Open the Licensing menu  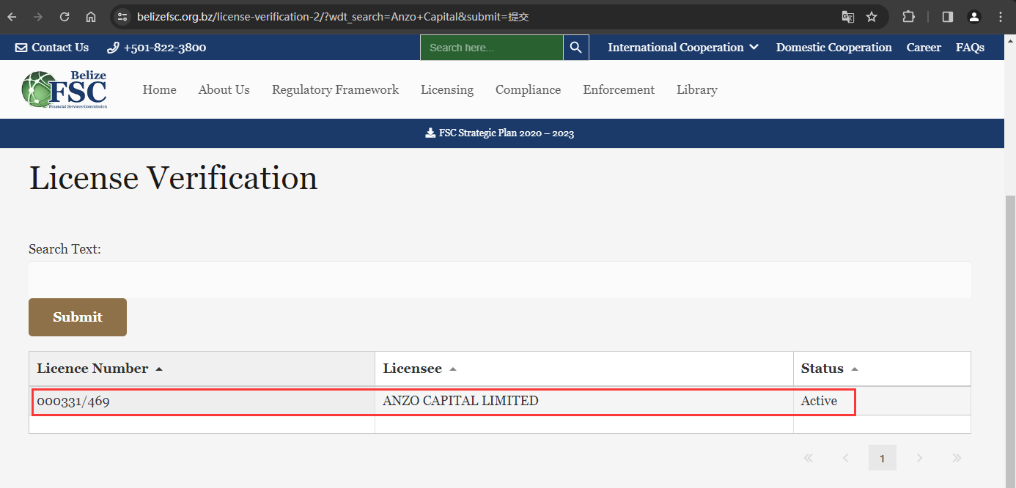point(447,89)
